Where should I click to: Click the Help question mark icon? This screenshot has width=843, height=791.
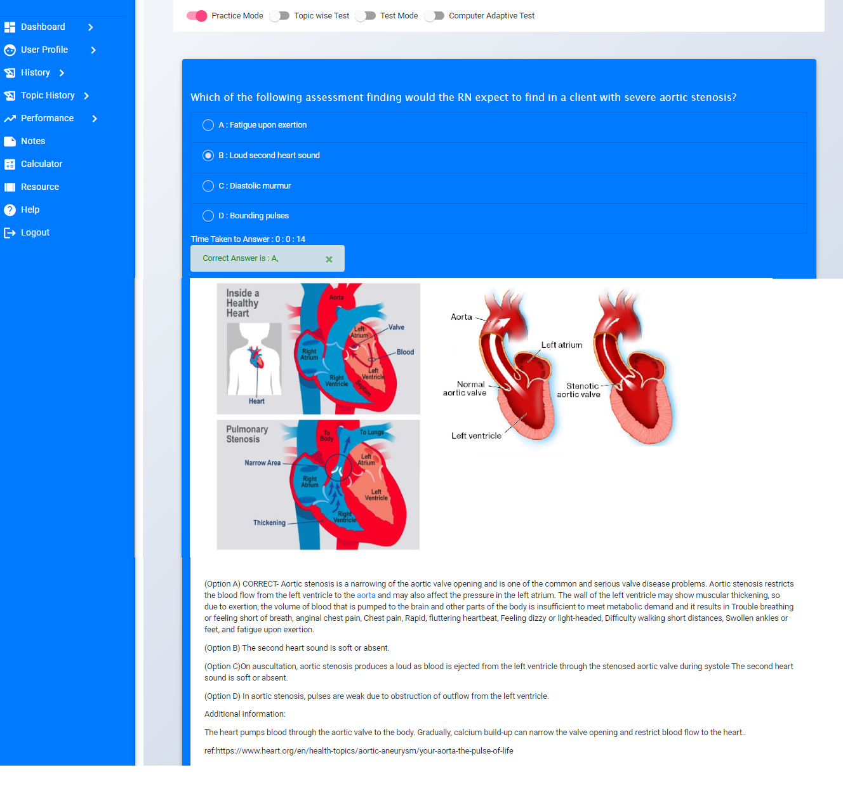click(x=10, y=210)
